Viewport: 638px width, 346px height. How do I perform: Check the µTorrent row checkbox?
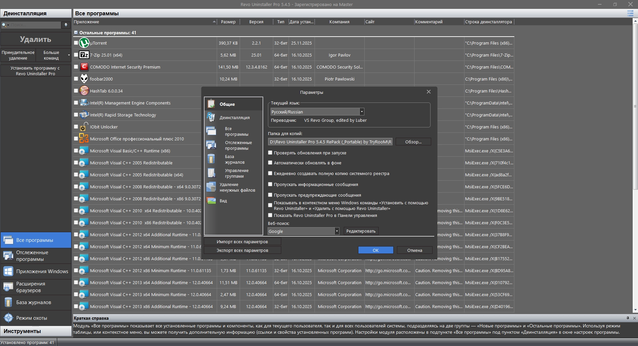76,43
